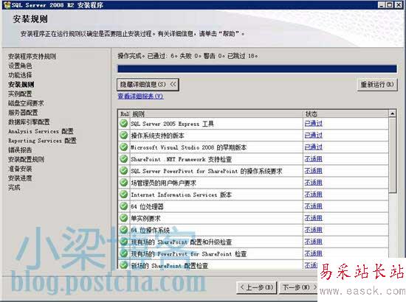Select 设置角色 step in sidebar

[x=20, y=66]
